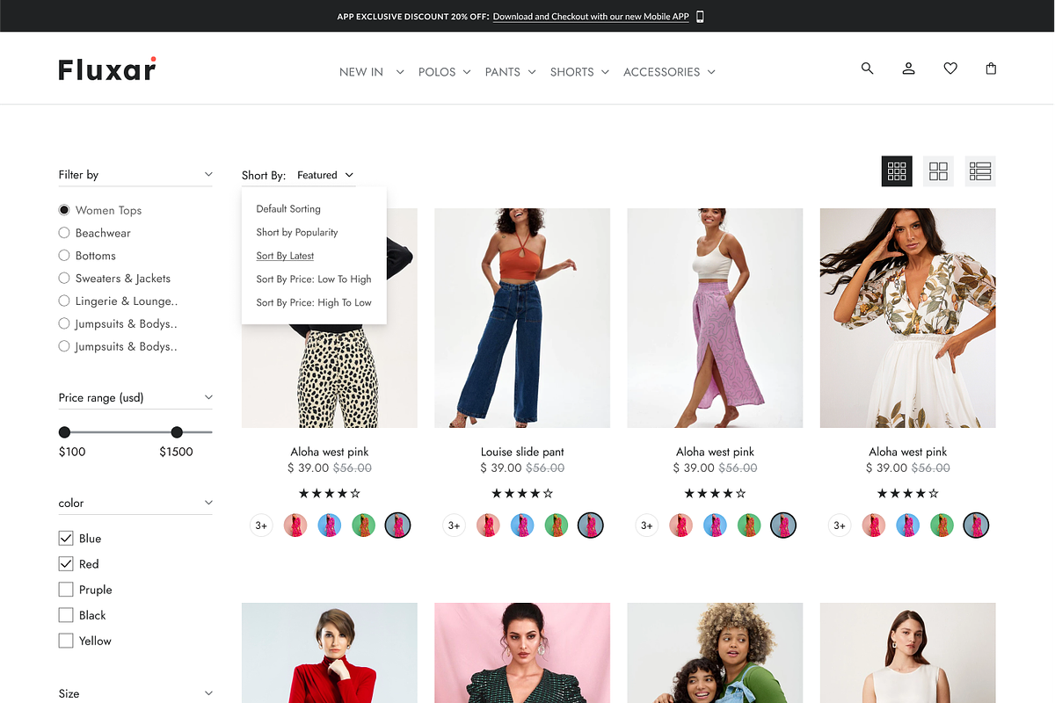Expand the ACCESSORIES navigation menu

[x=669, y=72]
